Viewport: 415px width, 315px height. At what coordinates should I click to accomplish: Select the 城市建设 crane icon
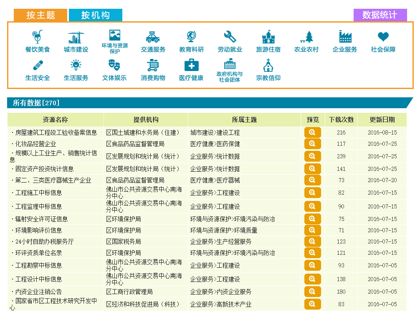point(76,37)
